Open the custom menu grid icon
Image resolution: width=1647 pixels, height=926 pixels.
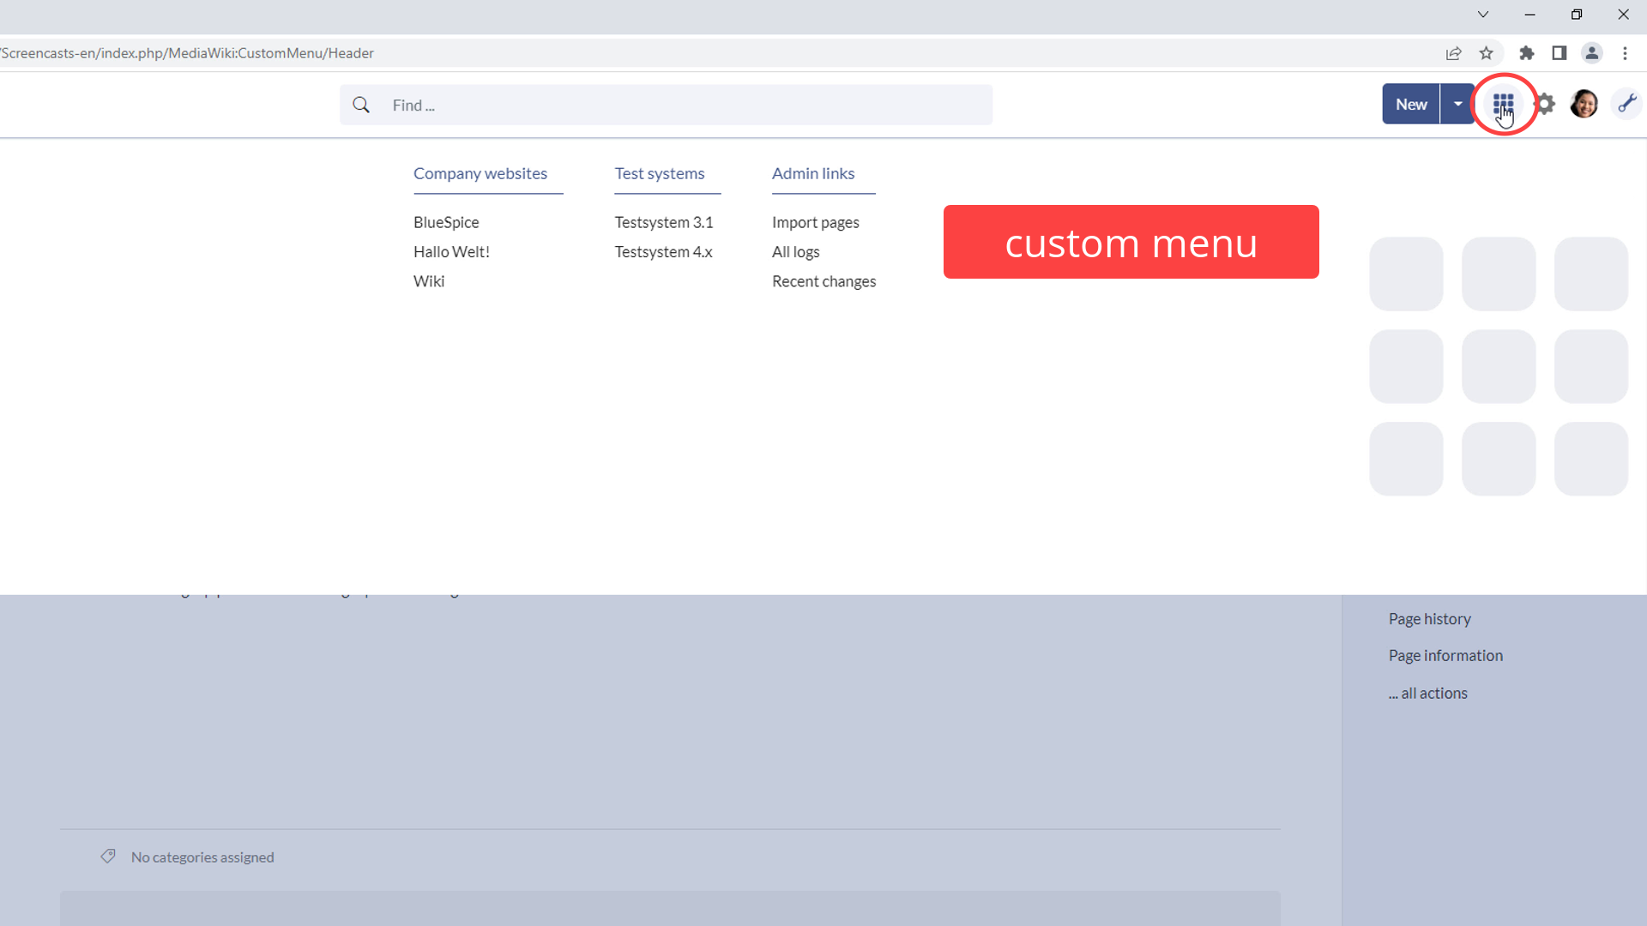coord(1503,105)
